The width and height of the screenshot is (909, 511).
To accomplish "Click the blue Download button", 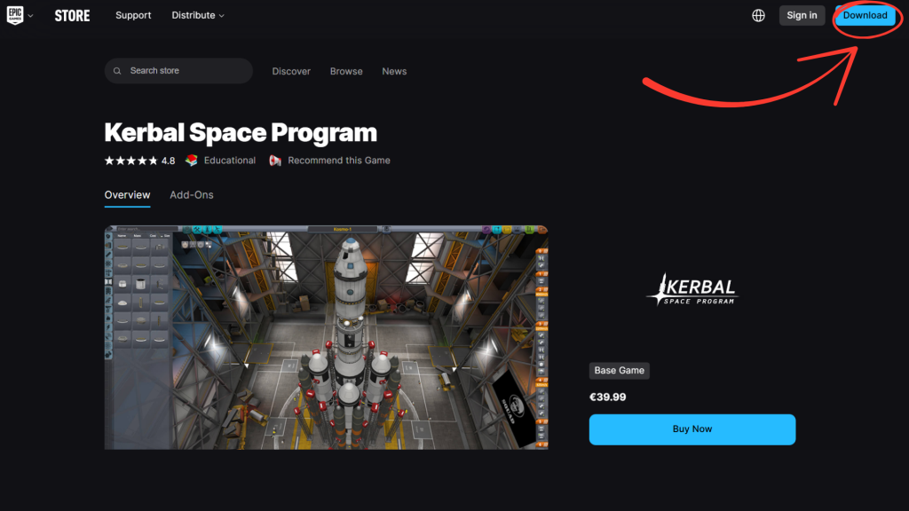I will coord(865,15).
